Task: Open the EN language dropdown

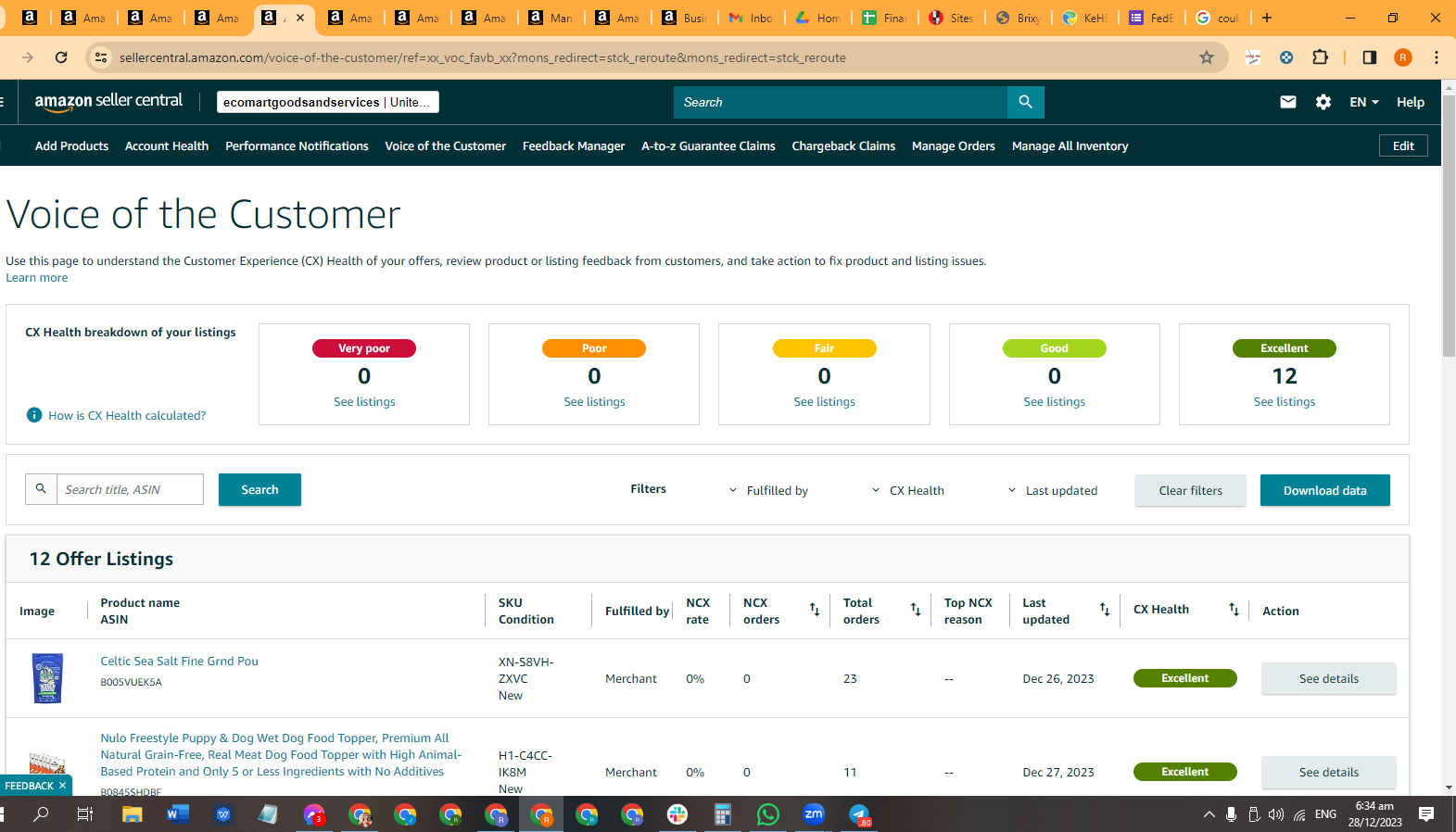Action: (x=1364, y=102)
